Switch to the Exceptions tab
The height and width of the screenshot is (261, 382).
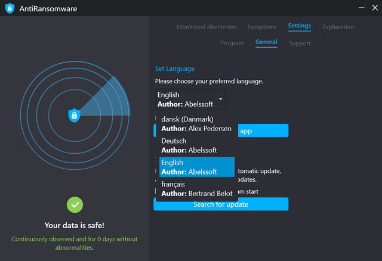pos(262,27)
